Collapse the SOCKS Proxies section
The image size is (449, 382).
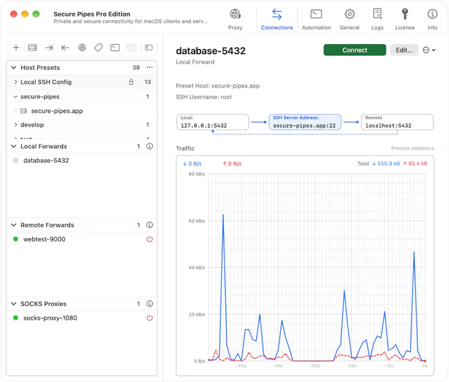(13, 304)
